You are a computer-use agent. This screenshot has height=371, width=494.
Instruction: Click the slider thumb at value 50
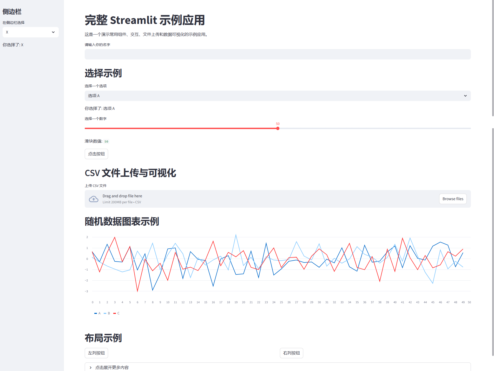(x=278, y=128)
